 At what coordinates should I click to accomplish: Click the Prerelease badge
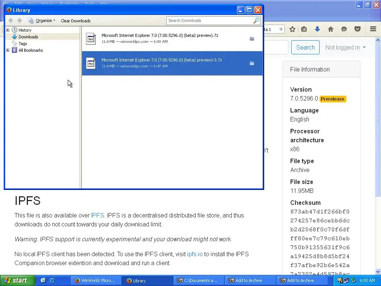pyautogui.click(x=333, y=99)
